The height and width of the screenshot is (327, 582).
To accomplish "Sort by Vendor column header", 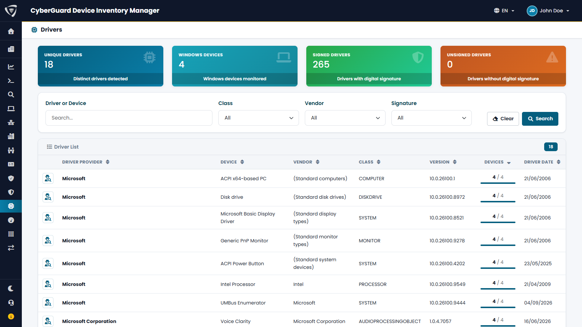I will point(307,162).
